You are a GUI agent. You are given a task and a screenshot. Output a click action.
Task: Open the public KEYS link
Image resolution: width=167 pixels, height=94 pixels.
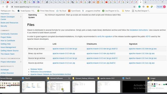[x=148, y=37]
